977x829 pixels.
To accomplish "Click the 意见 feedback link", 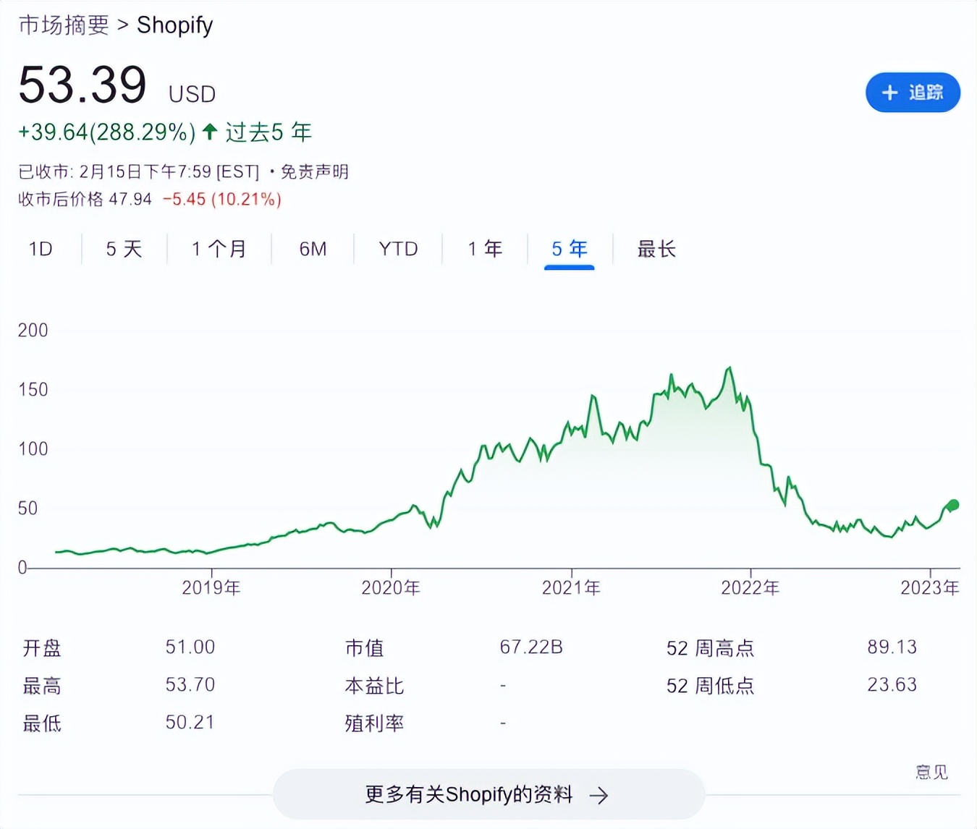I will point(931,772).
